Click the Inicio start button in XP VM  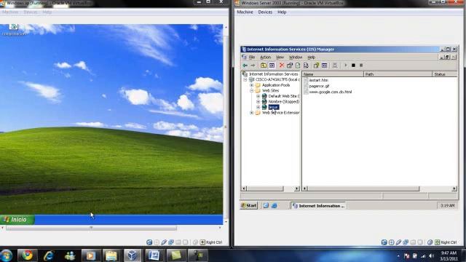pyautogui.click(x=17, y=220)
